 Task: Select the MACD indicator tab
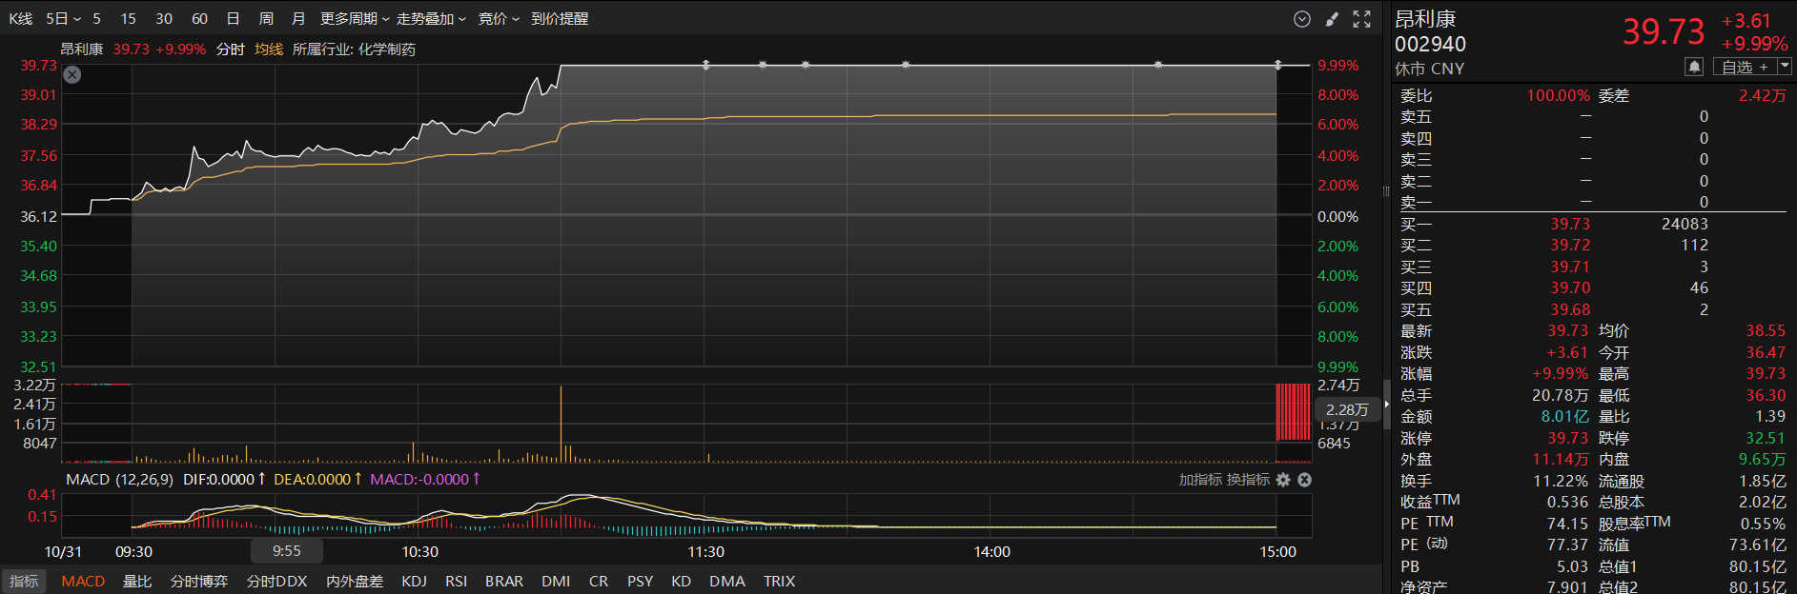[83, 581]
